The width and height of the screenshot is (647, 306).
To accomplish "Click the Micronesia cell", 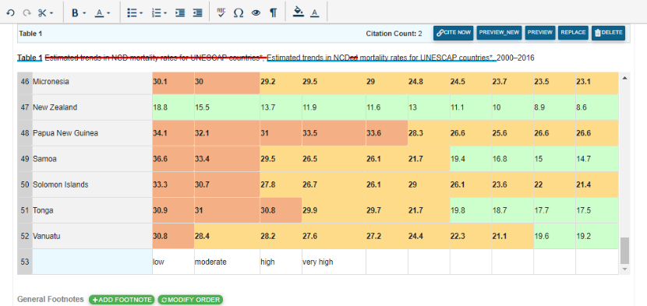I will click(x=93, y=82).
